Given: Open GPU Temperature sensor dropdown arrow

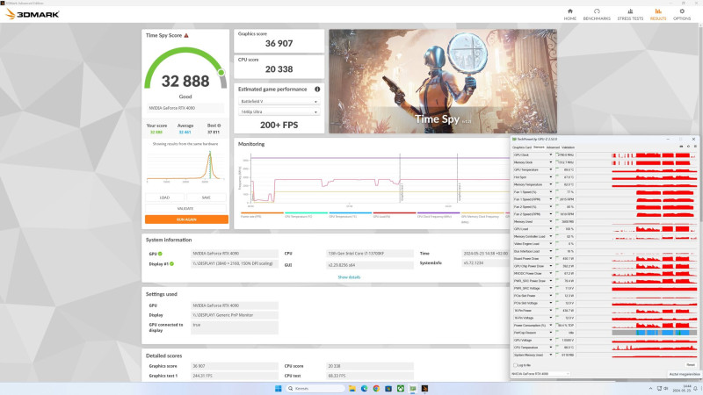Looking at the screenshot, I should tap(551, 169).
